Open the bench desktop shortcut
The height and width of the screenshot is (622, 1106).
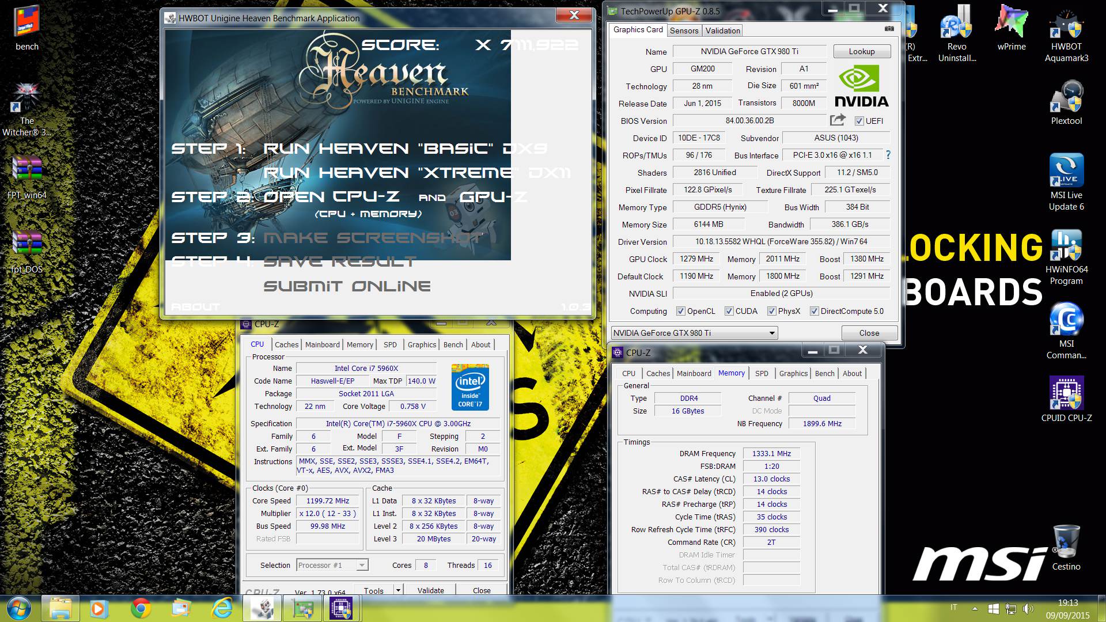tap(26, 29)
